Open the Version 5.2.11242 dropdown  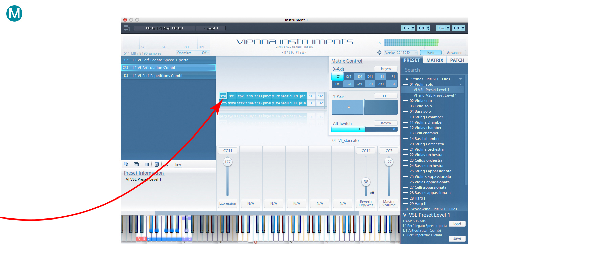click(x=401, y=53)
